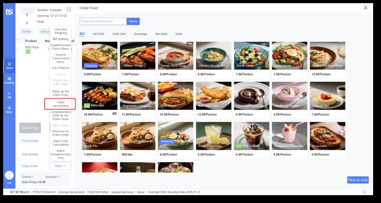Image resolution: width=381 pixels, height=203 pixels.
Task: Select the Beef Burger dish thumbnail
Action: [176, 95]
